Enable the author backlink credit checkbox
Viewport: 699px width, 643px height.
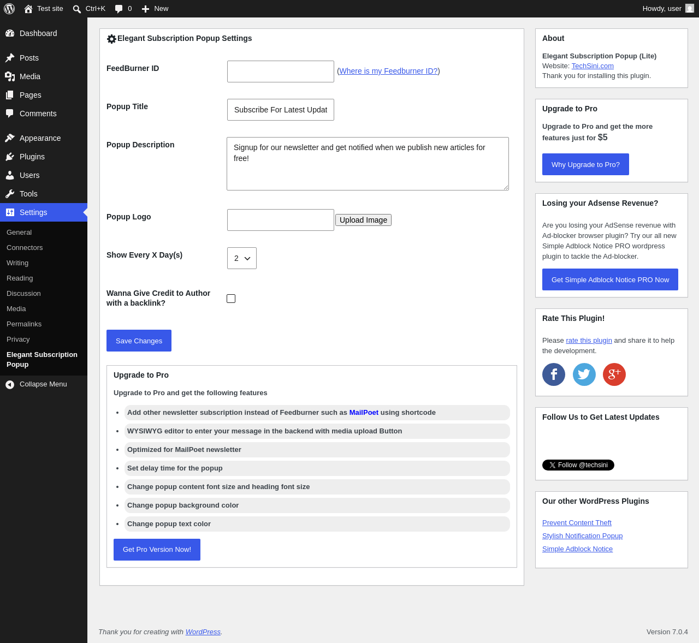click(231, 299)
